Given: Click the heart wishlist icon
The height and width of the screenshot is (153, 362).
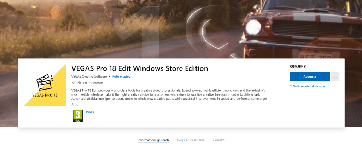Looking at the screenshot, I should pos(74,83).
